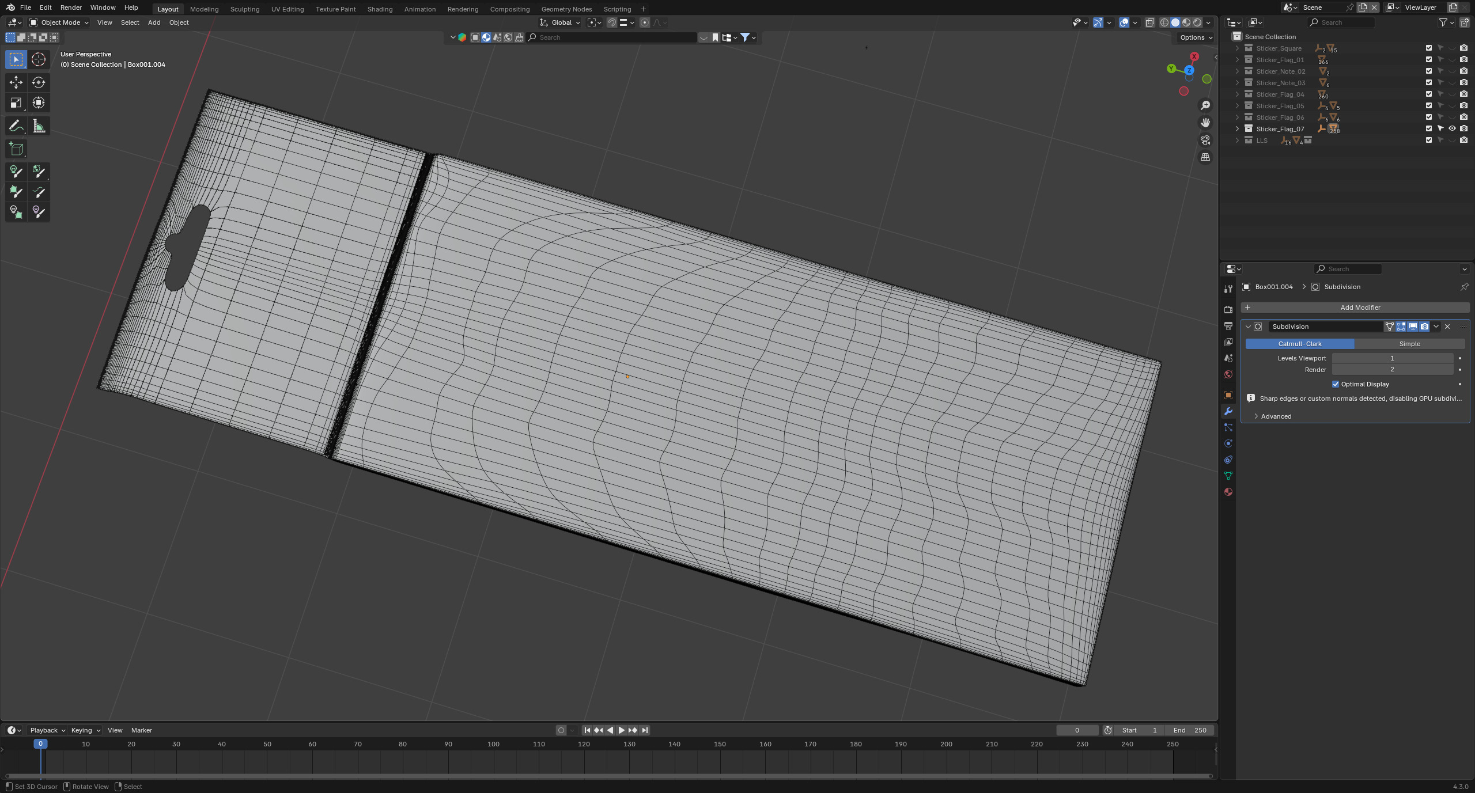Select the Scale tool

[x=16, y=103]
